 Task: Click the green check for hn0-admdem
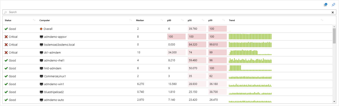(x=6, y=68)
